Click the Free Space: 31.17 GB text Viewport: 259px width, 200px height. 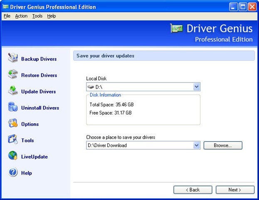pos(111,113)
